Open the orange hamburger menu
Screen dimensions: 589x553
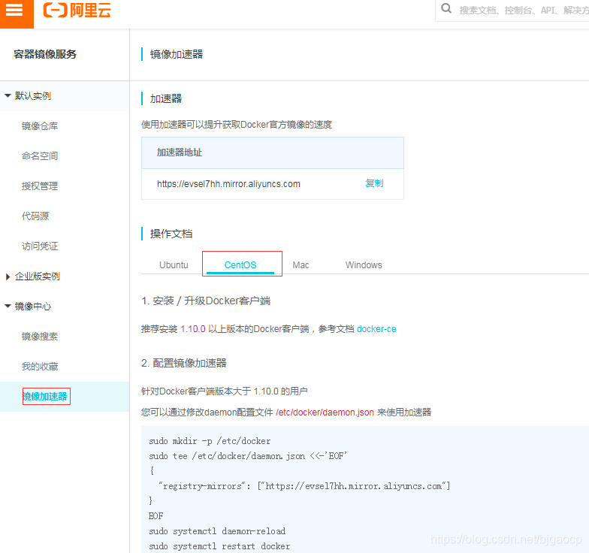(15, 11)
